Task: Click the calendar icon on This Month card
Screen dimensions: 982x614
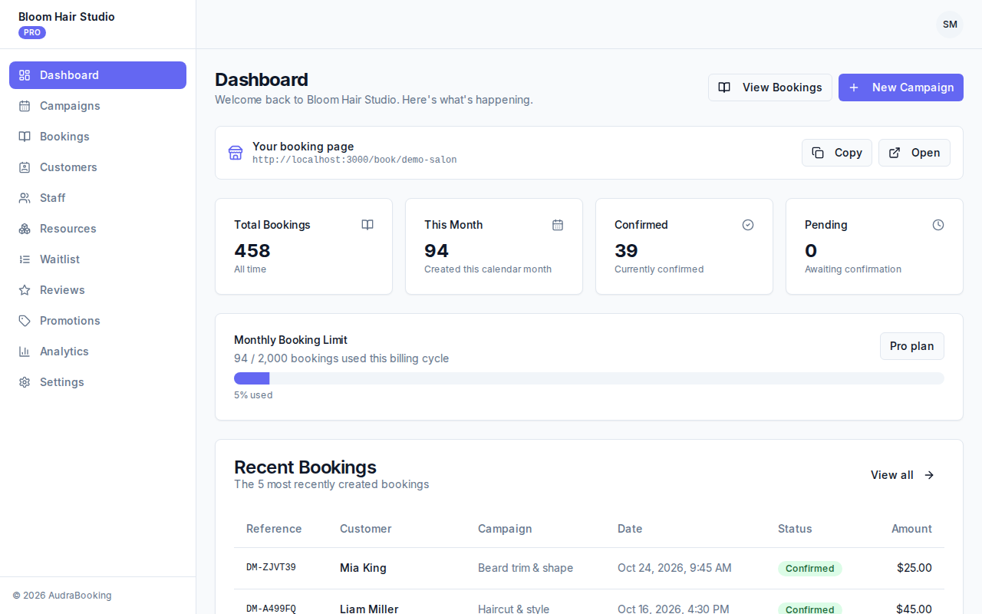Action: pyautogui.click(x=558, y=225)
